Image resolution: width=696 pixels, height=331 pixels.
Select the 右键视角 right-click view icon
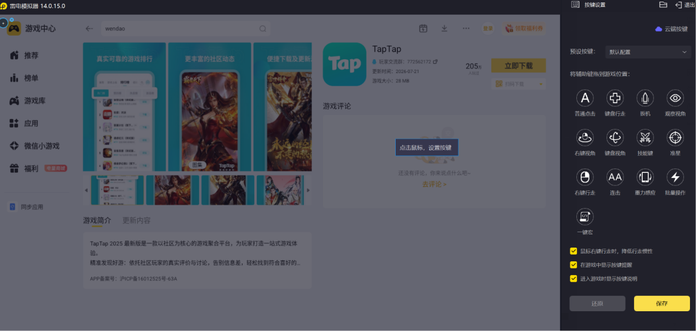click(x=585, y=138)
